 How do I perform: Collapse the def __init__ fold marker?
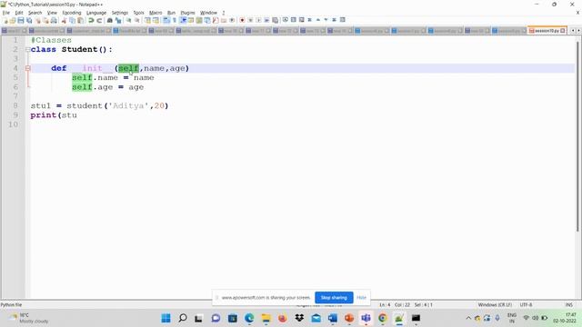click(x=28, y=68)
